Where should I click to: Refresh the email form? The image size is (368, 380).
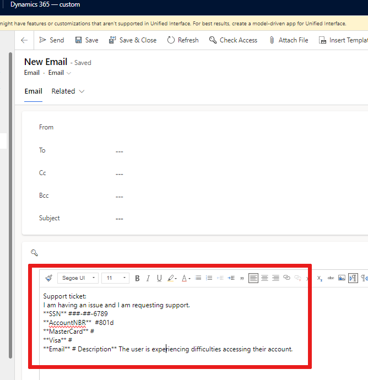183,40
